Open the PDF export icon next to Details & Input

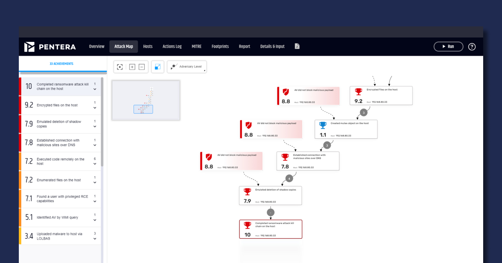click(297, 46)
